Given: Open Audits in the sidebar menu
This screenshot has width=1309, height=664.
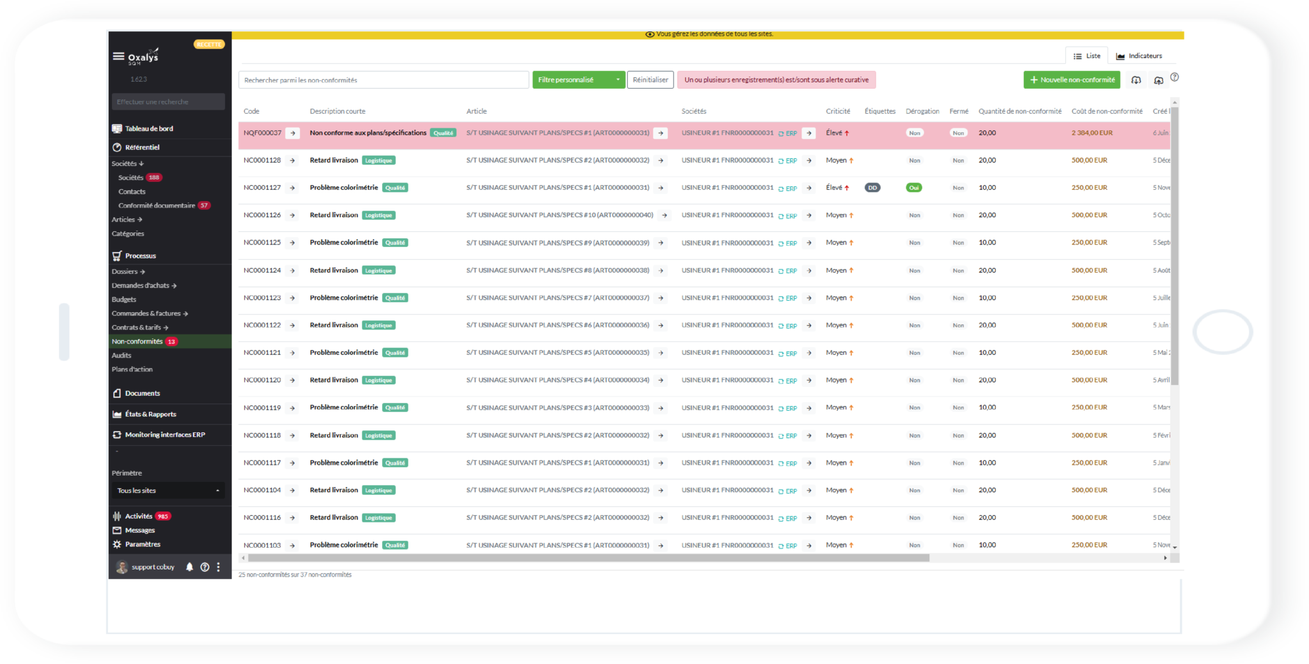Looking at the screenshot, I should (x=121, y=356).
